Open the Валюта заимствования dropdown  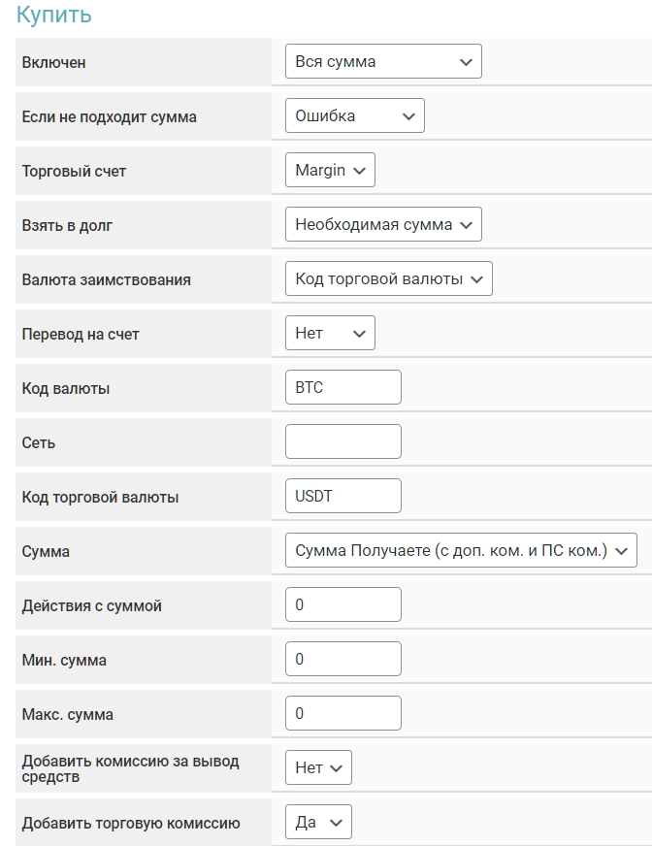coord(388,279)
